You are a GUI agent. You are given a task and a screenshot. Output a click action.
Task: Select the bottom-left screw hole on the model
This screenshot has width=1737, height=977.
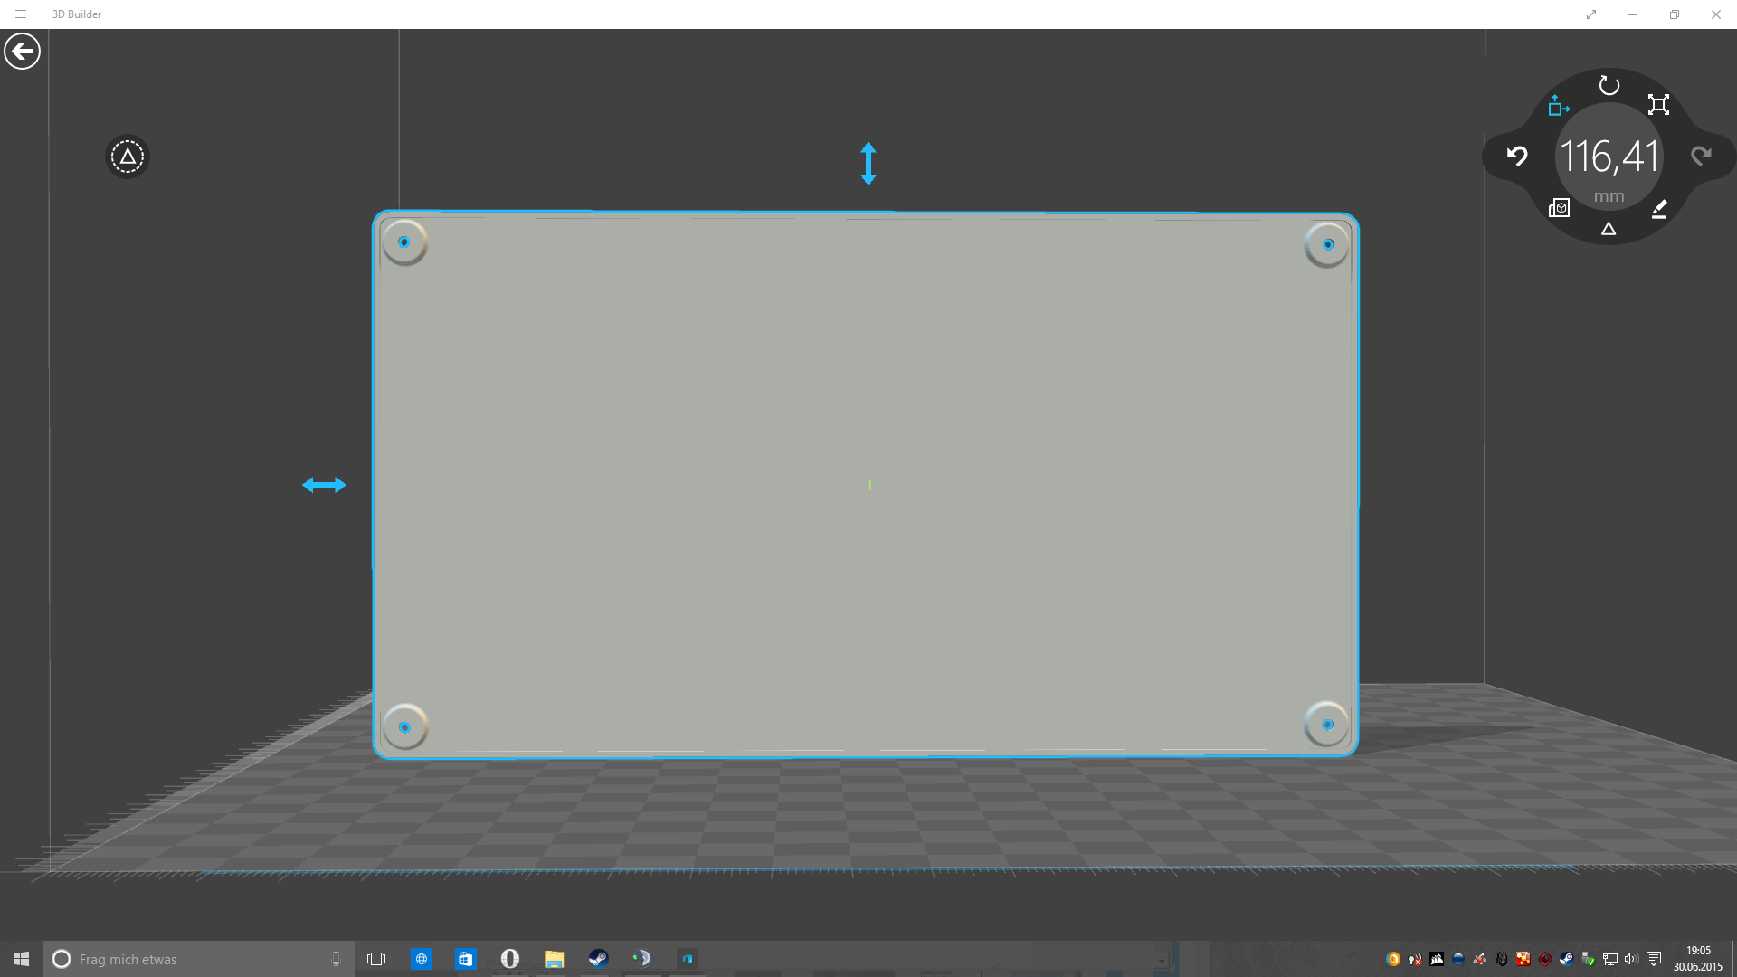pyautogui.click(x=404, y=726)
